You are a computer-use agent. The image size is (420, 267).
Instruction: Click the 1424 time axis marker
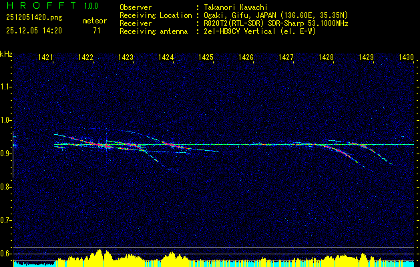(166, 57)
